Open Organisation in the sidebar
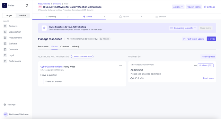This screenshot has height=119, width=221. click(15, 32)
